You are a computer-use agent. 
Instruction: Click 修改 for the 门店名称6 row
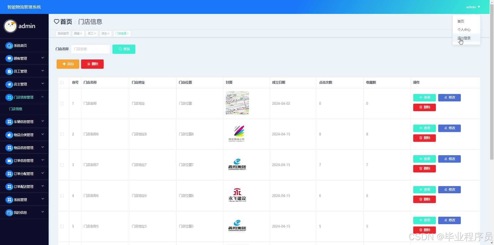[x=449, y=190]
